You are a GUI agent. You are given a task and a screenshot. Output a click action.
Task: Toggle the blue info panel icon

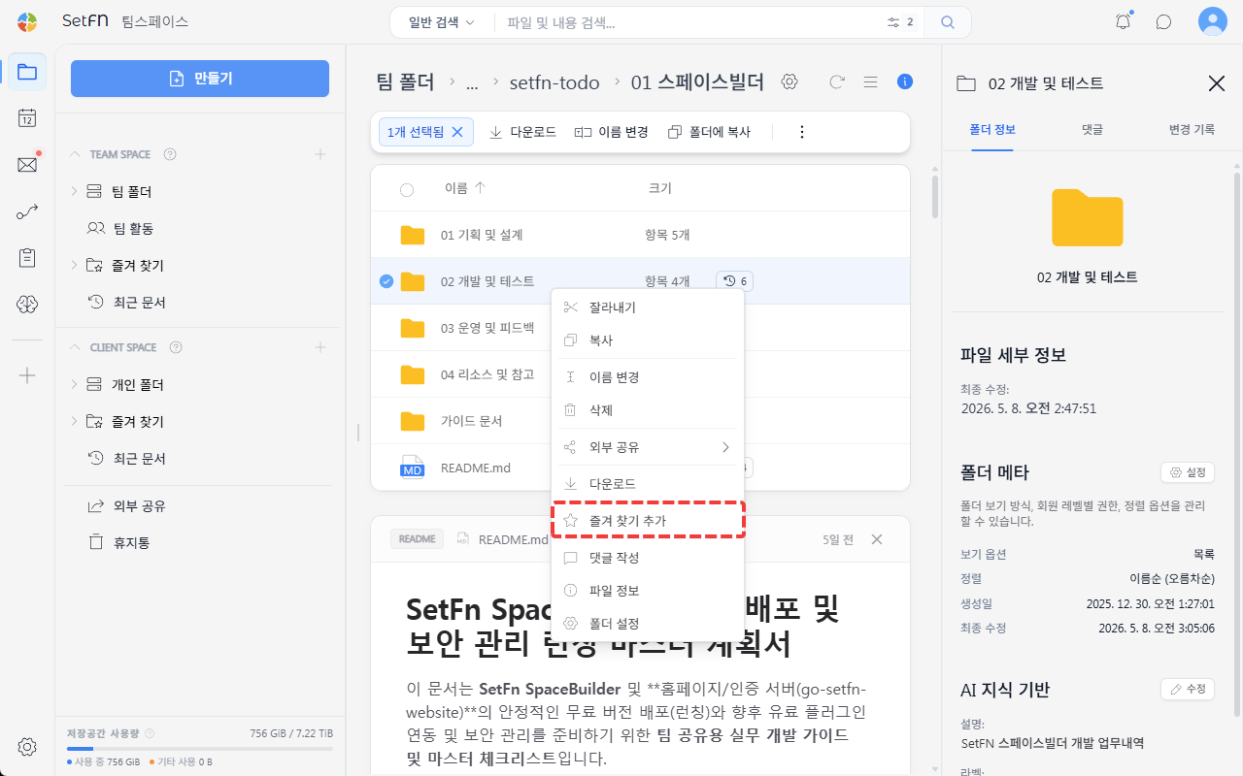coord(905,82)
